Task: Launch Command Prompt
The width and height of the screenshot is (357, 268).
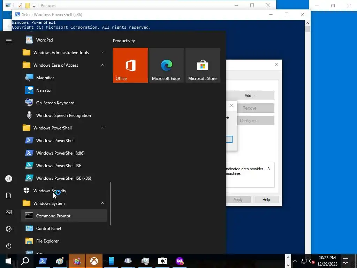Action: (64, 216)
